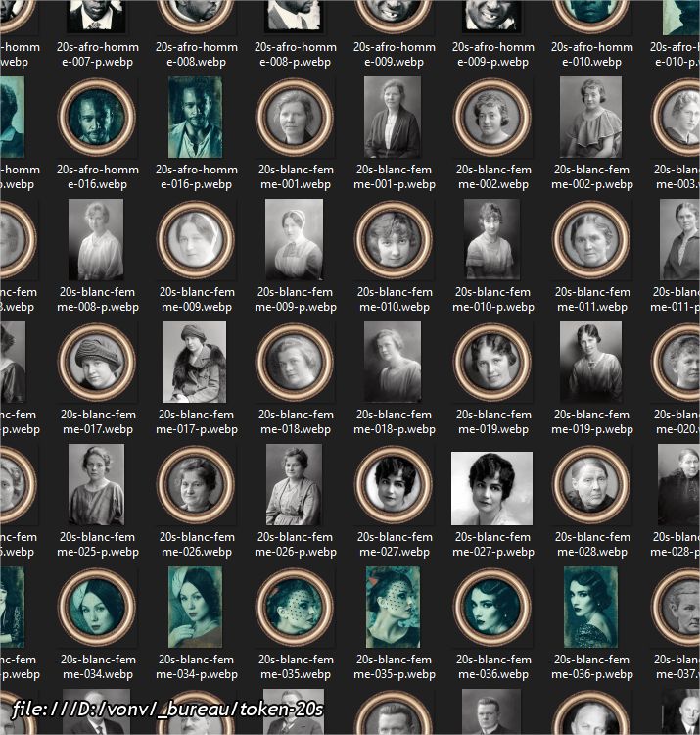Pick the 20s-blanc-femme-010.webp token thumbnail
The image size is (700, 735).
pos(394,239)
